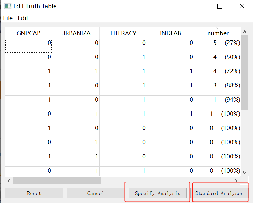Click the GNPCAP column header
Viewport: 253px width, 203px height.
tap(28, 33)
